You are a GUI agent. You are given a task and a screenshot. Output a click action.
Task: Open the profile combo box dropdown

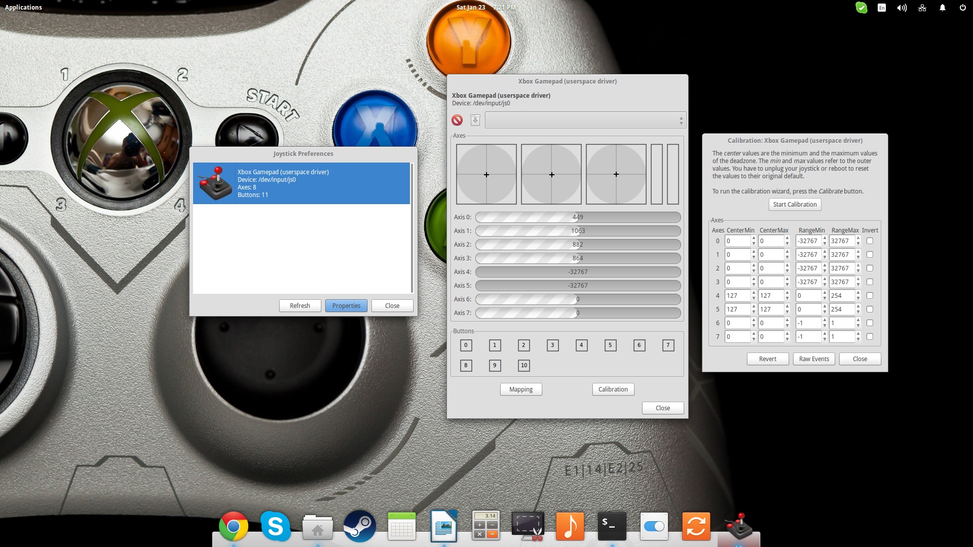(x=585, y=120)
